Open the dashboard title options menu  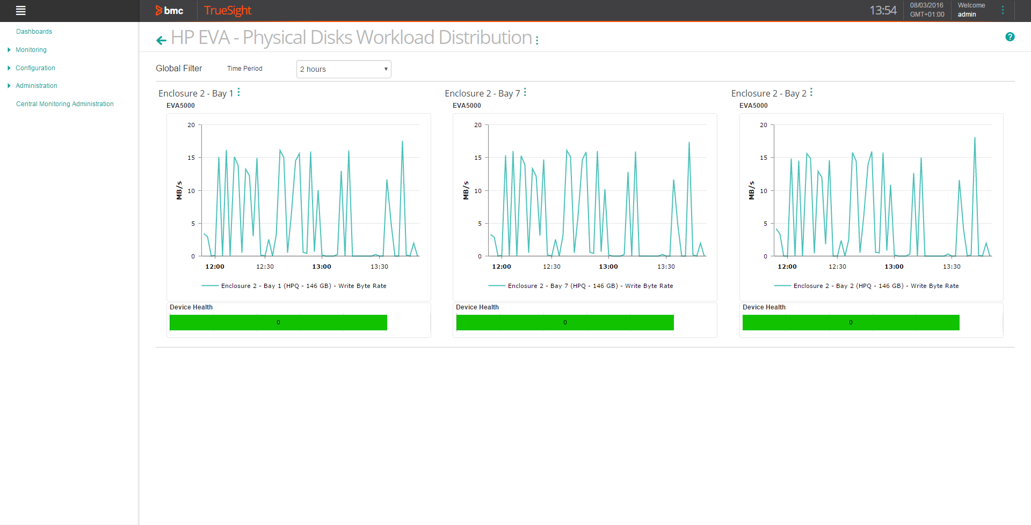pos(537,40)
